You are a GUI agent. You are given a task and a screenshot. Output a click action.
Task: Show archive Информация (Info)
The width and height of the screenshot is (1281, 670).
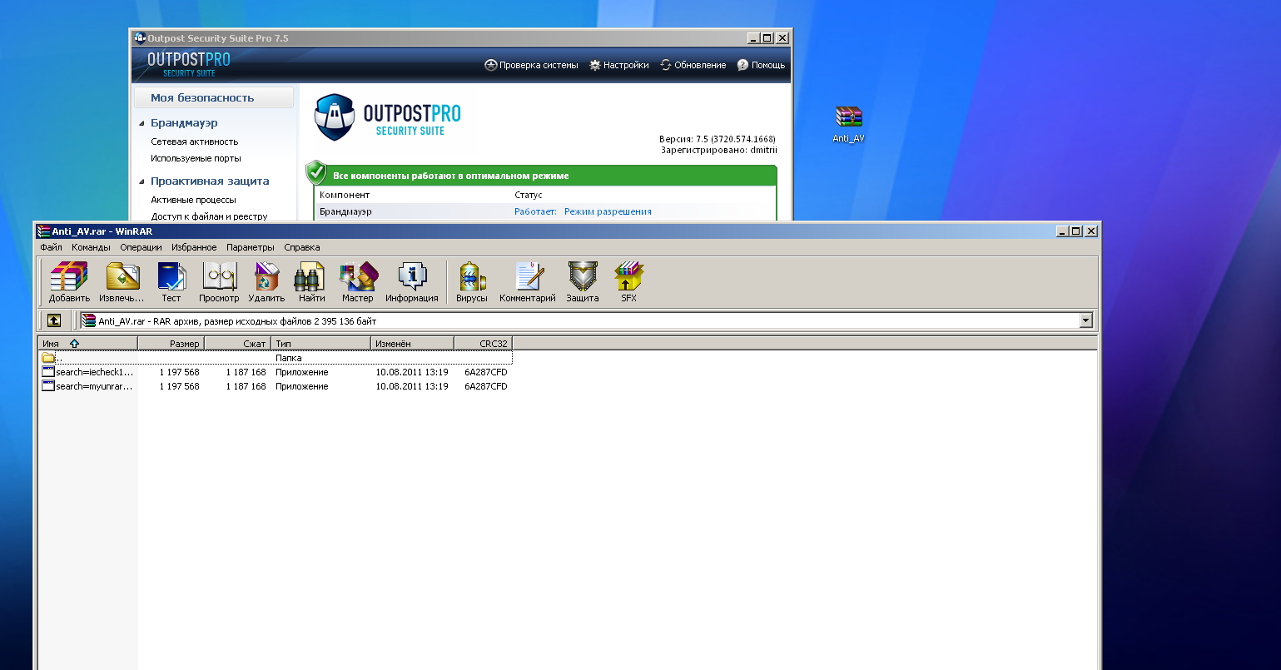click(x=412, y=282)
